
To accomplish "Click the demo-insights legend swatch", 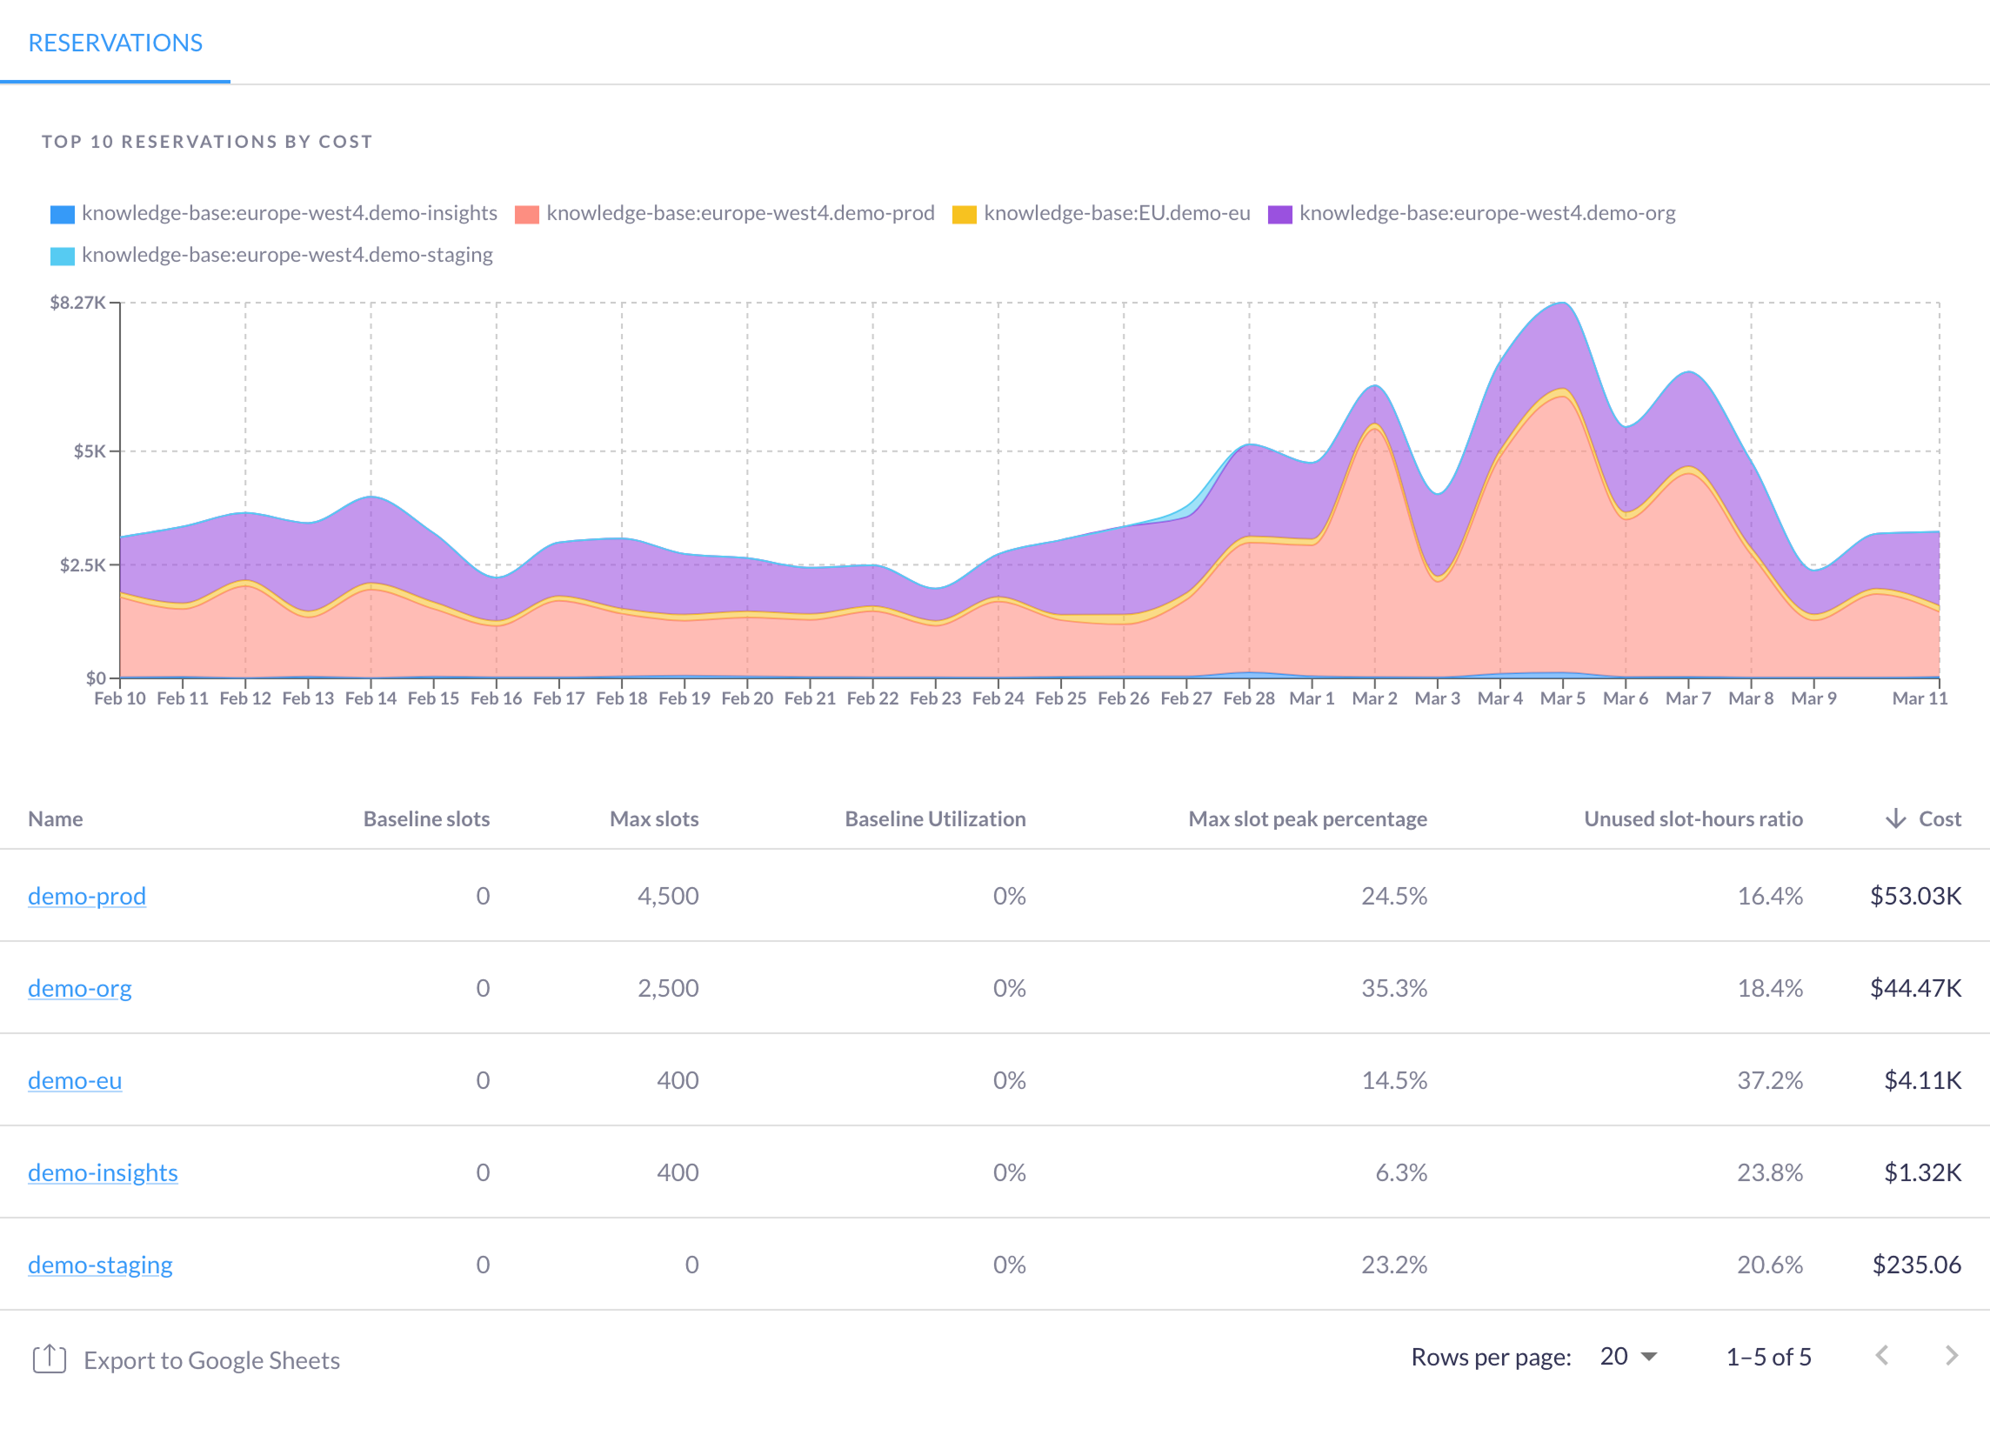I will point(62,212).
